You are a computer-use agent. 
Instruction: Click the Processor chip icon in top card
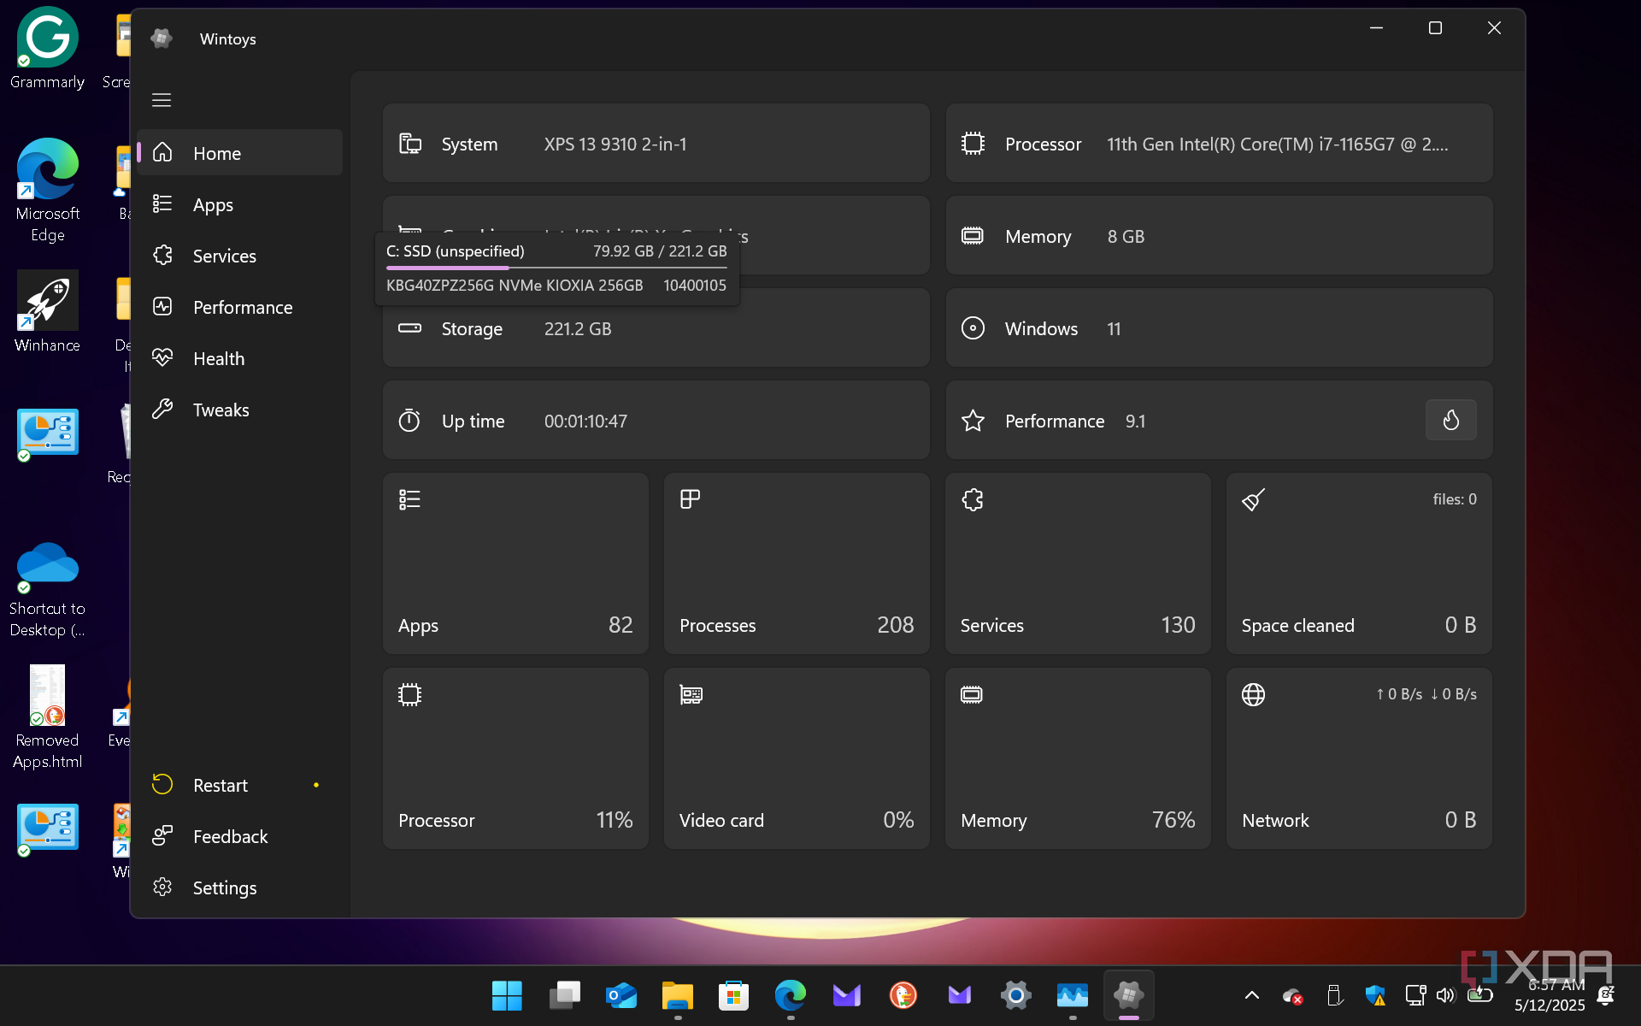tap(973, 144)
